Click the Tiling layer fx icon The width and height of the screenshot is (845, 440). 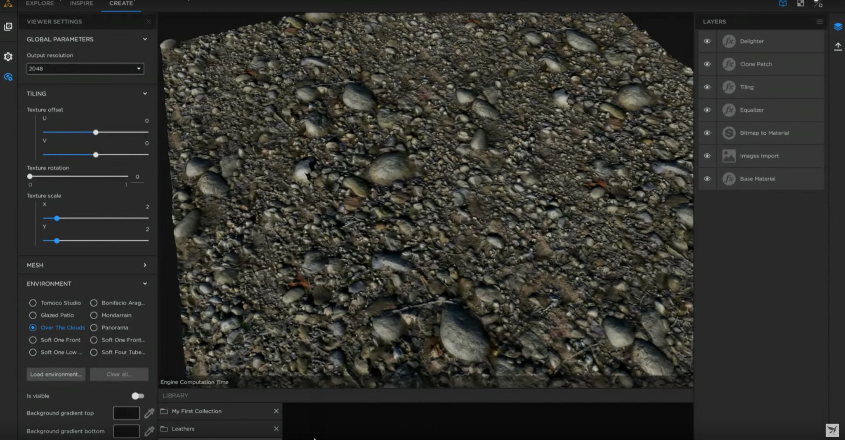729,87
